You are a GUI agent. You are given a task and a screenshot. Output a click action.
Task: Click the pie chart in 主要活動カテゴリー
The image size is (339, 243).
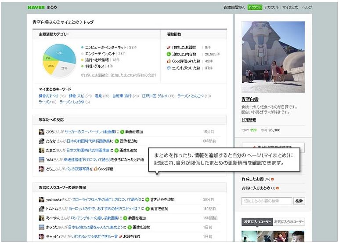click(x=59, y=60)
